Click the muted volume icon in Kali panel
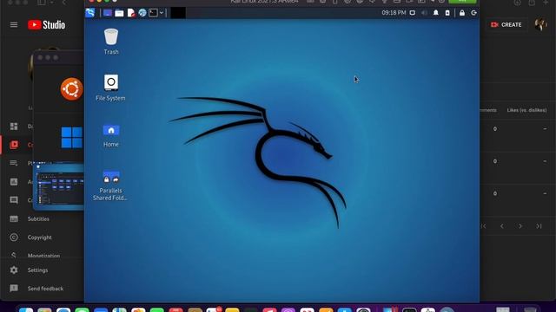This screenshot has width=556, height=312. tap(424, 13)
